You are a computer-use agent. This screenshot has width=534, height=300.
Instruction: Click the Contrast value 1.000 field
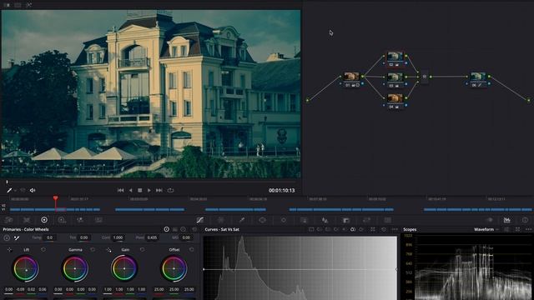(118, 237)
